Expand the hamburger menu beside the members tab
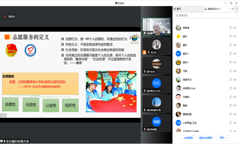This screenshot has width=239, height=144. (237, 9)
